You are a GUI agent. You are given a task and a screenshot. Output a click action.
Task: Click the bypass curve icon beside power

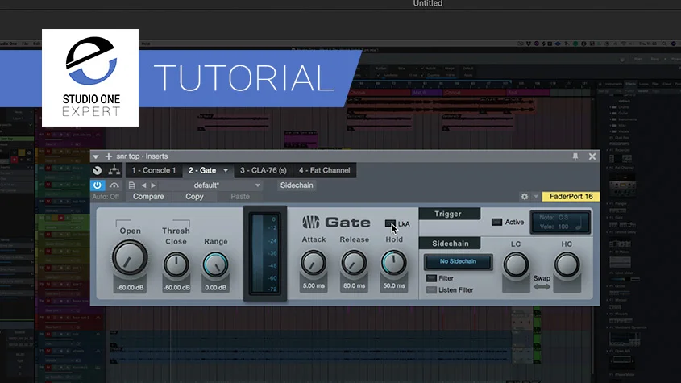[x=114, y=185]
